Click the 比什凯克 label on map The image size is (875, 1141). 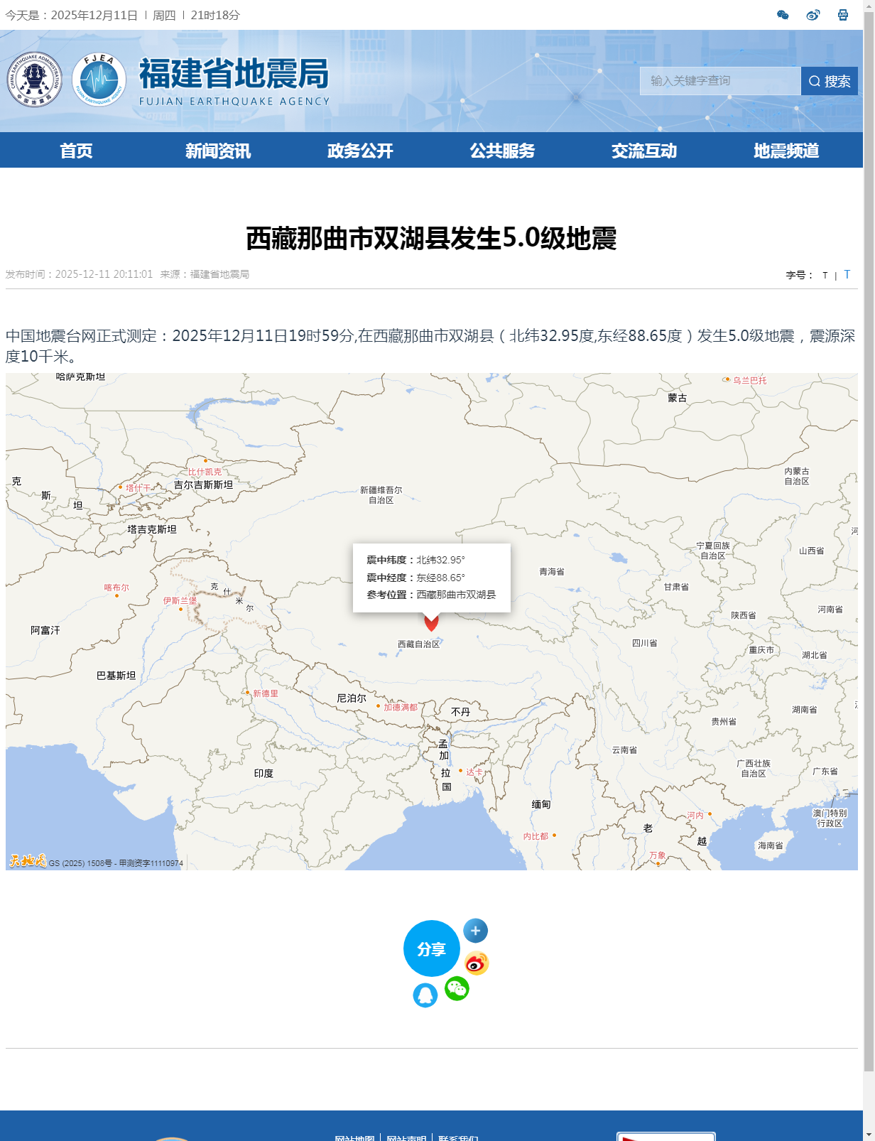pyautogui.click(x=205, y=472)
